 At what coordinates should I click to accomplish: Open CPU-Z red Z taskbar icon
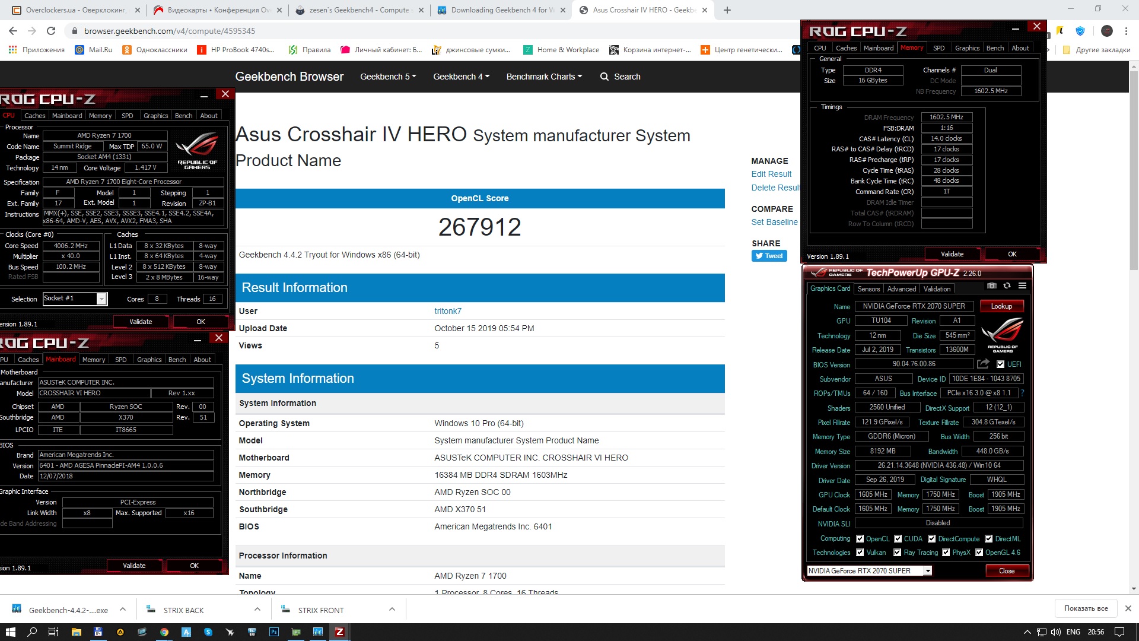pos(339,632)
